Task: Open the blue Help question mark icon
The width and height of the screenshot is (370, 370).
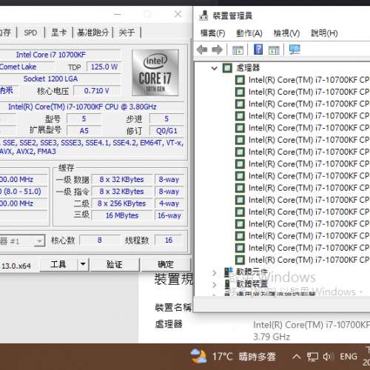Action: [258, 50]
